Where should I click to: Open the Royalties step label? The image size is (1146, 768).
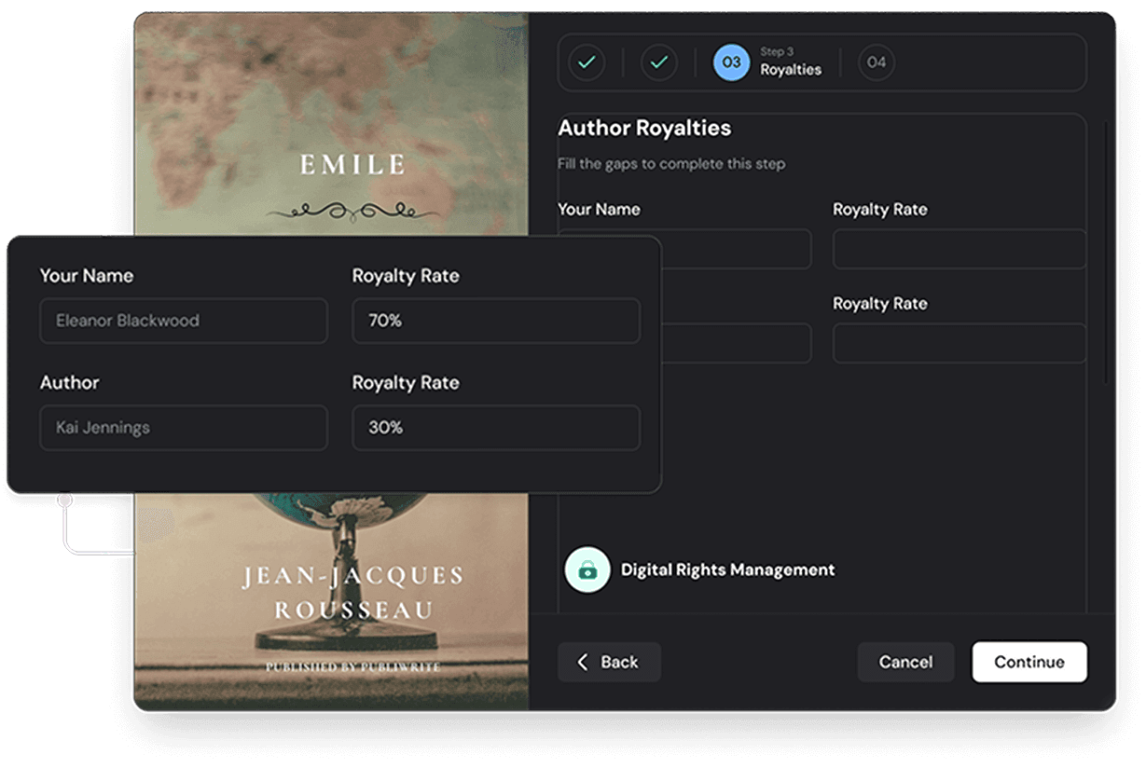pos(790,70)
